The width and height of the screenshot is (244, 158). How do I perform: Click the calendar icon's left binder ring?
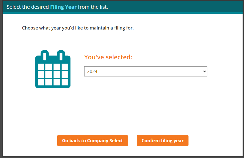coord(45,55)
